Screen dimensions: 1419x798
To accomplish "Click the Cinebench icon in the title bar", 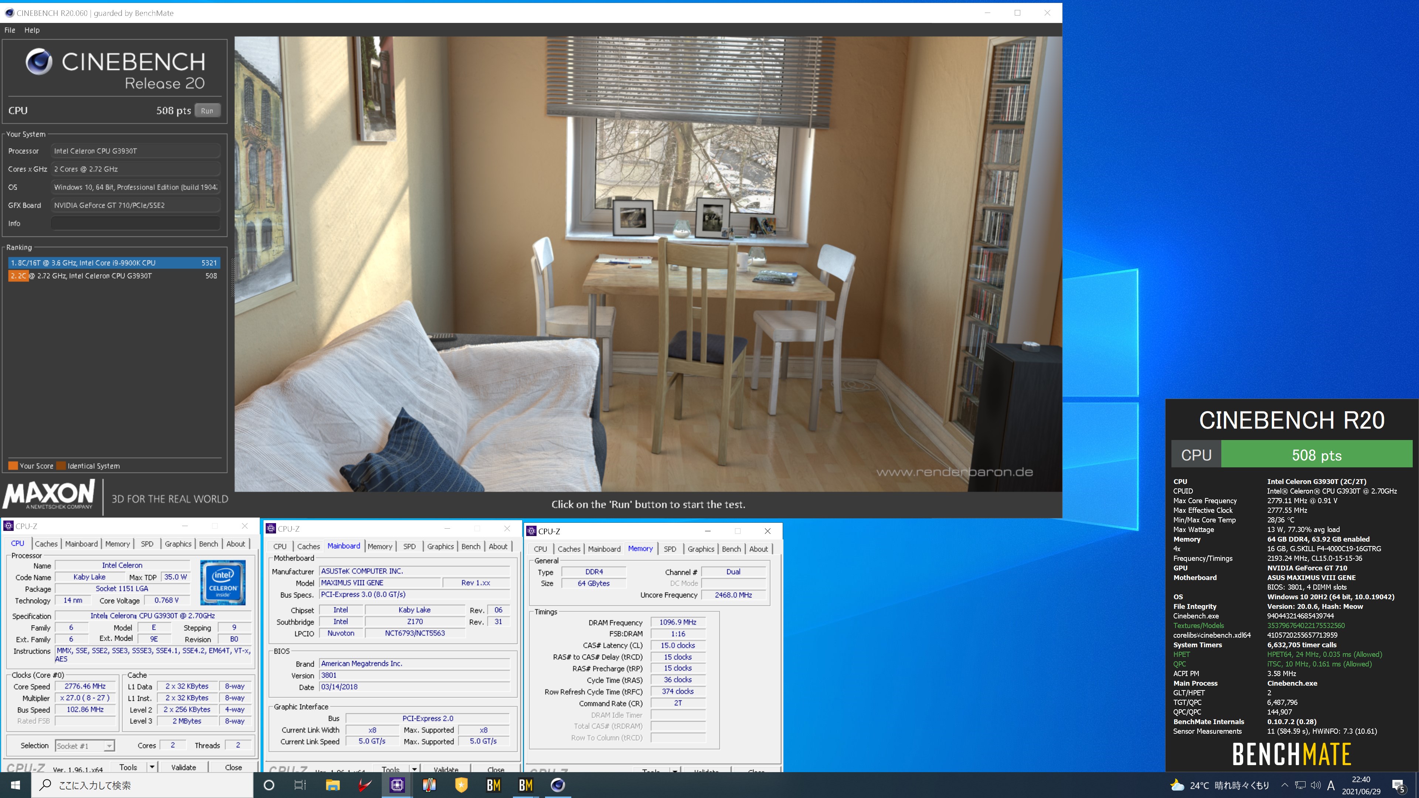I will [x=9, y=13].
